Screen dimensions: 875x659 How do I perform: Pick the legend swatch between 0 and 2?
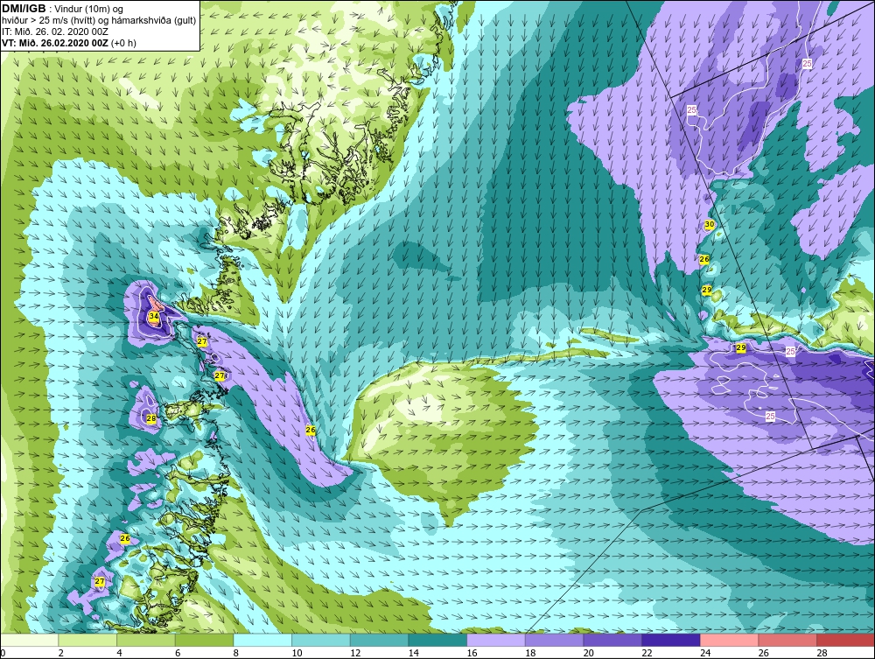pyautogui.click(x=30, y=640)
